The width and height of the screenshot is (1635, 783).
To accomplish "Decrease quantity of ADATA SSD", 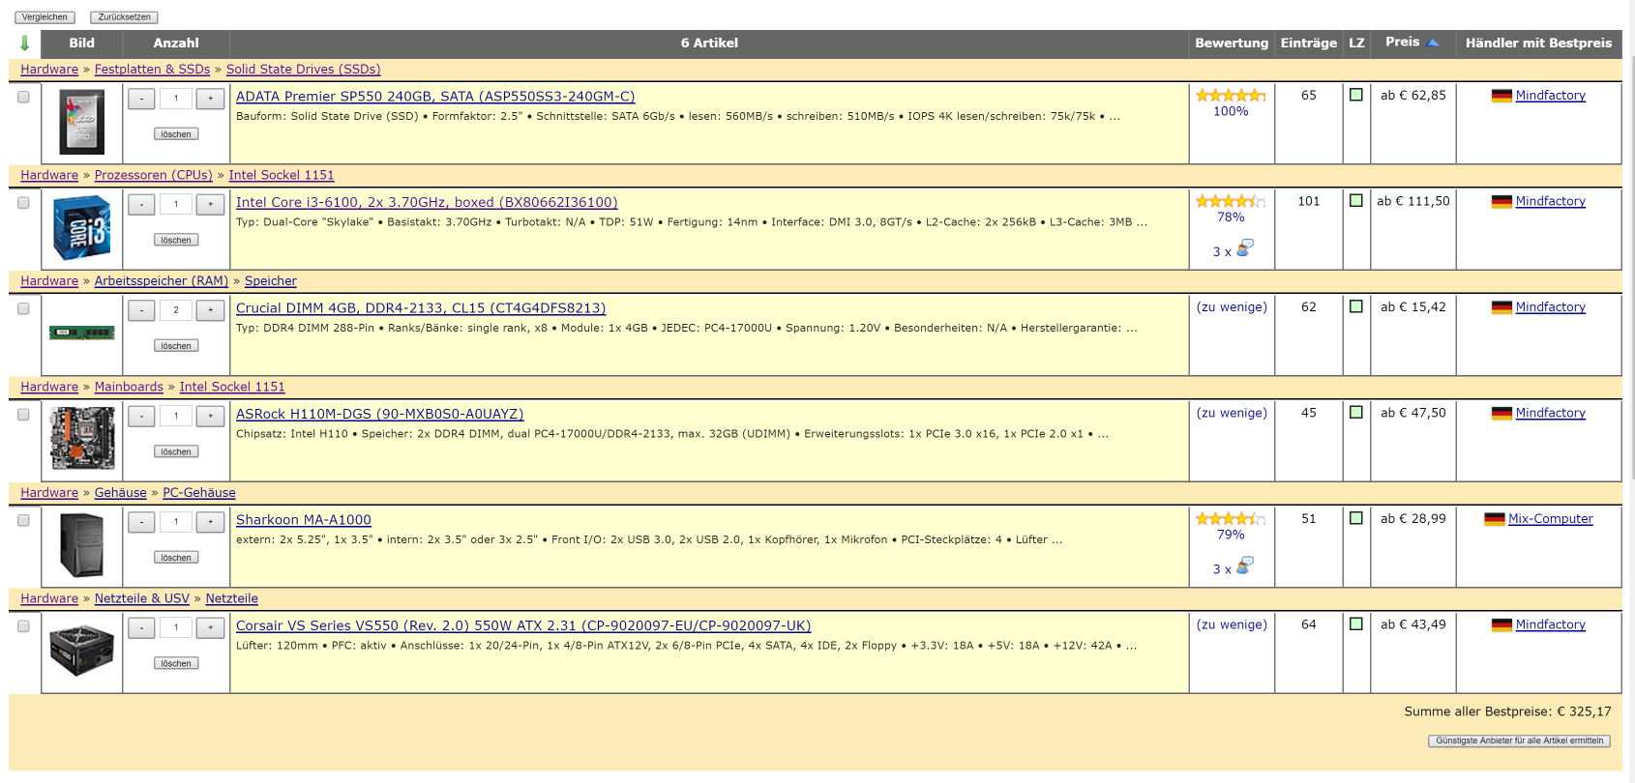I will point(141,99).
